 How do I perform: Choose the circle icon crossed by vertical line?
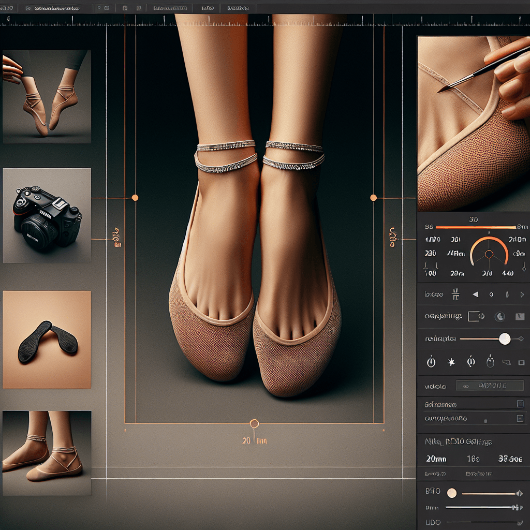point(471,362)
